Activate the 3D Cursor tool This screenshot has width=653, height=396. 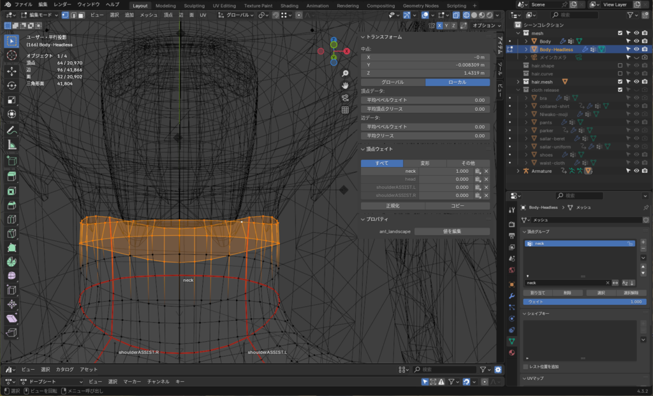click(x=11, y=55)
